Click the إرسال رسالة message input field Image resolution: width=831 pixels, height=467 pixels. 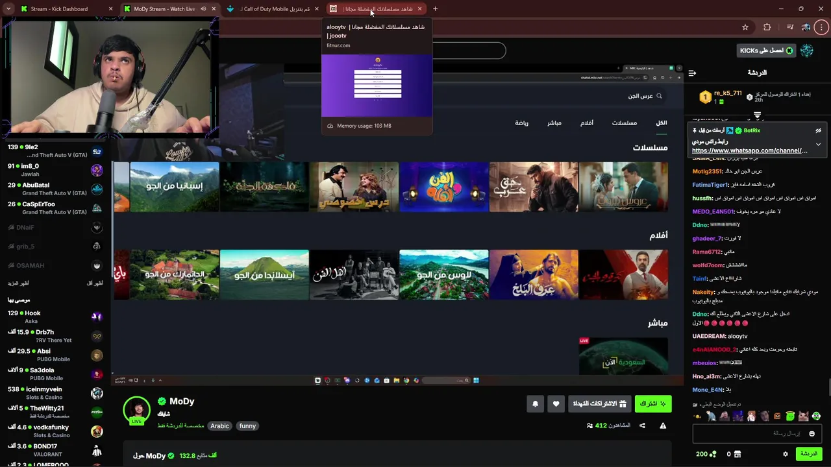[x=757, y=433]
